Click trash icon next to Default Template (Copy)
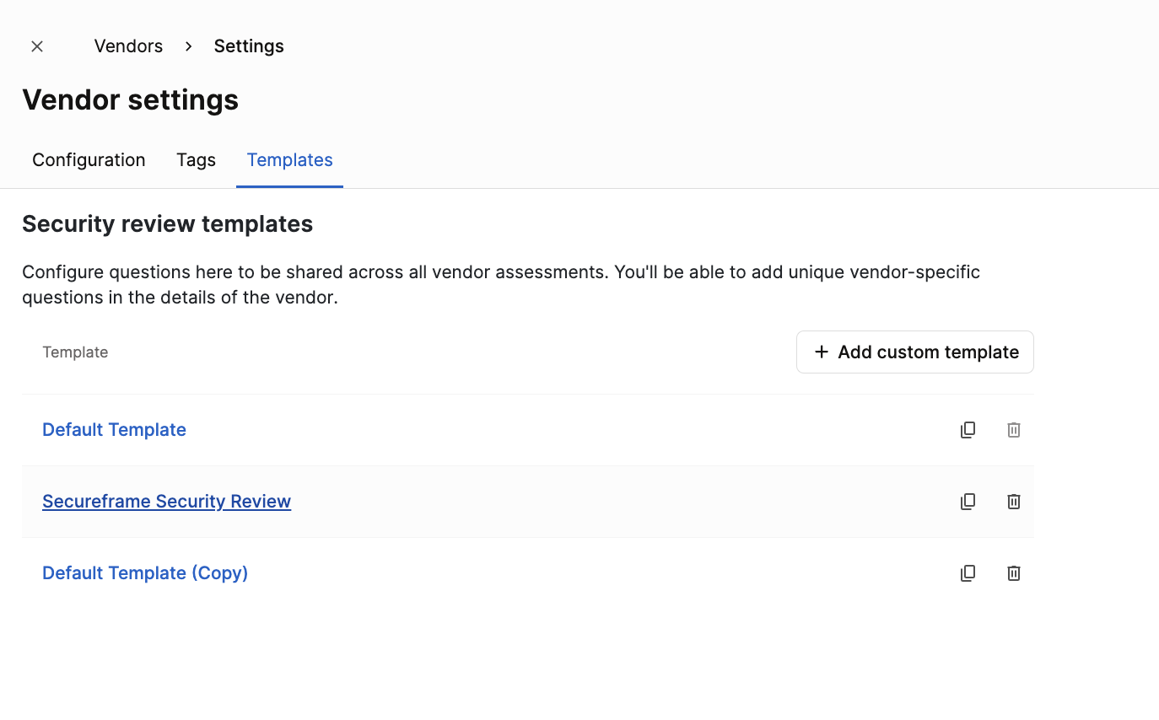The height and width of the screenshot is (720, 1159). tap(1013, 572)
